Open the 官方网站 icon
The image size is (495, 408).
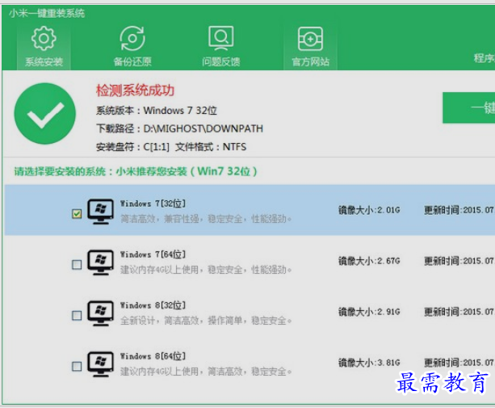[x=310, y=39]
